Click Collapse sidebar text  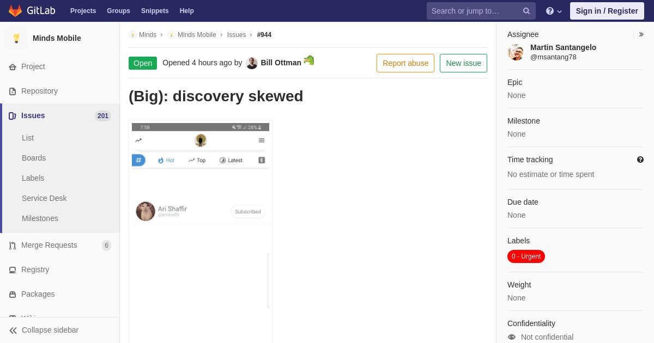[x=50, y=330]
